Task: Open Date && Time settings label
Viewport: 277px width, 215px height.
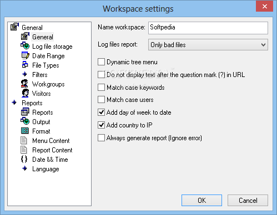Action: click(x=50, y=160)
